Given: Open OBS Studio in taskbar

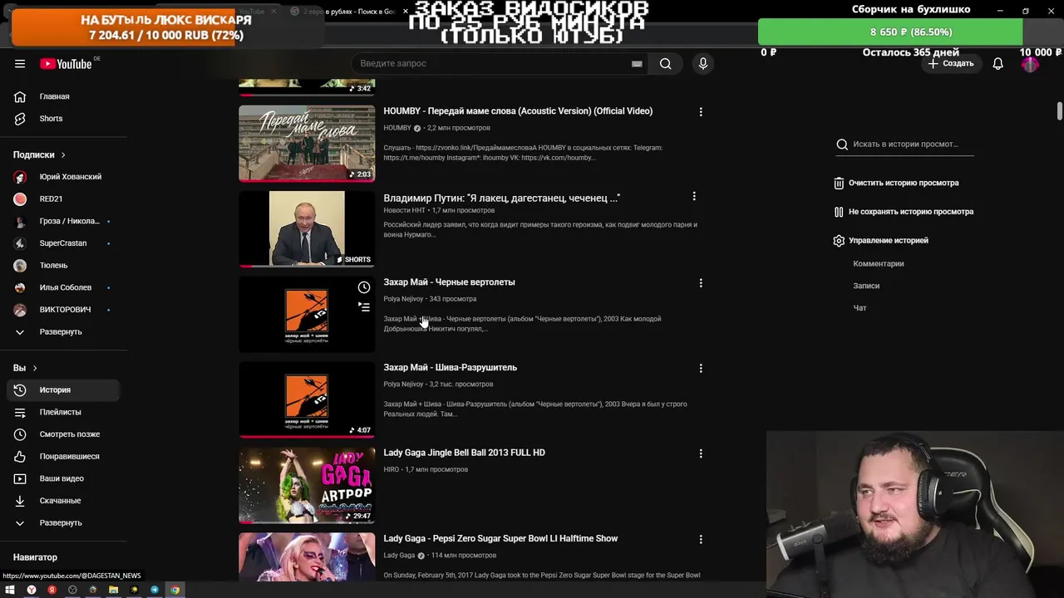Looking at the screenshot, I should (72, 591).
